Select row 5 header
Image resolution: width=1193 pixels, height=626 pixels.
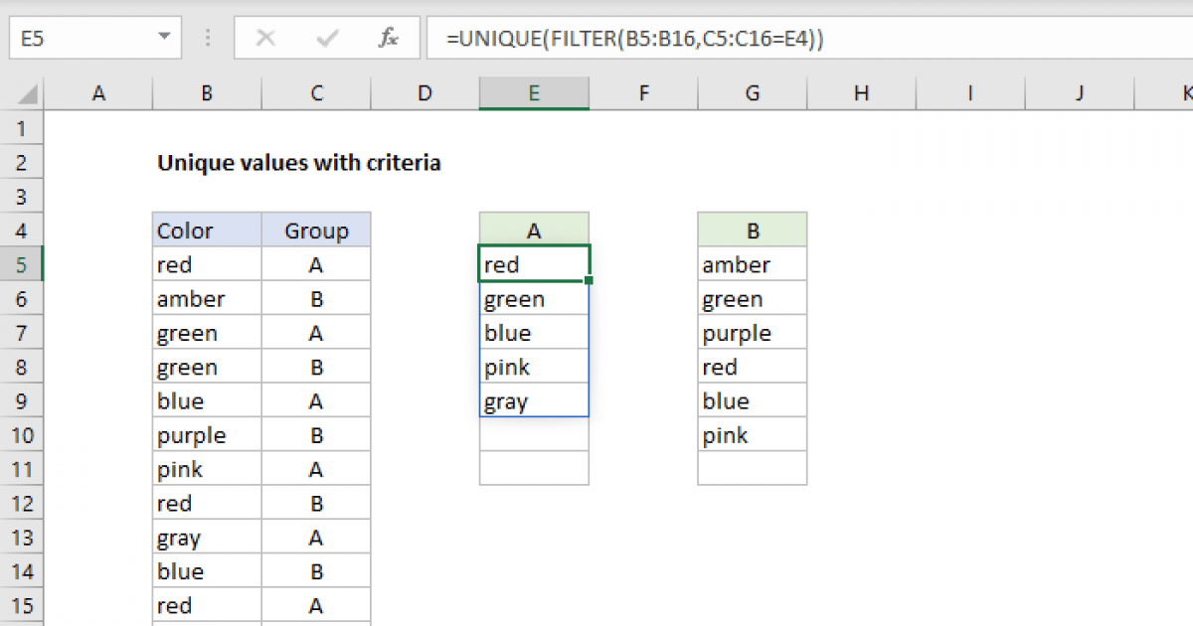point(24,265)
